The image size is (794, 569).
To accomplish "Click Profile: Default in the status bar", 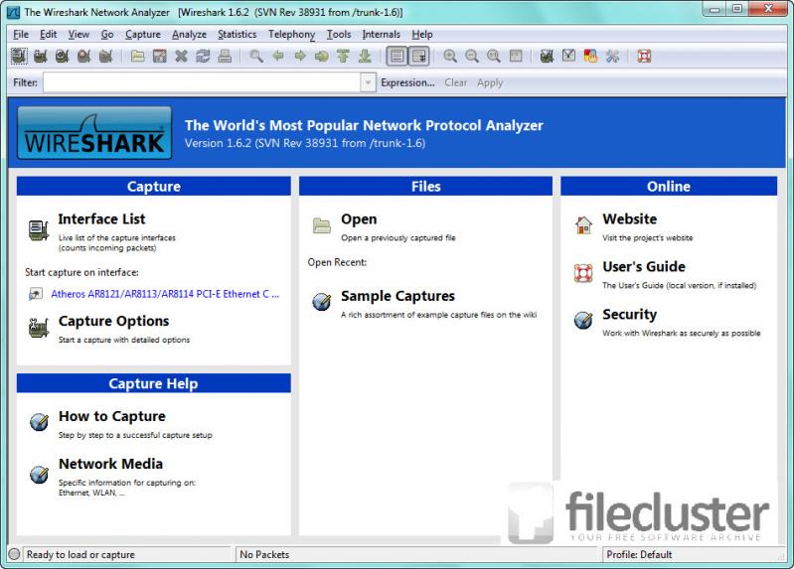I will point(639,555).
